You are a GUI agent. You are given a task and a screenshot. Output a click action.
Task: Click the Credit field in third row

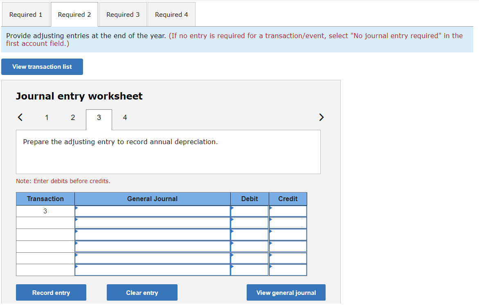click(288, 235)
